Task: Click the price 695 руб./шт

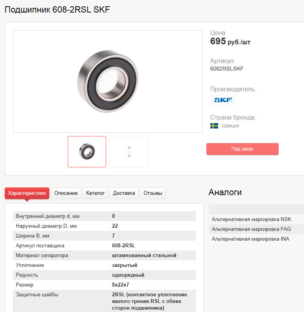Action: [230, 42]
